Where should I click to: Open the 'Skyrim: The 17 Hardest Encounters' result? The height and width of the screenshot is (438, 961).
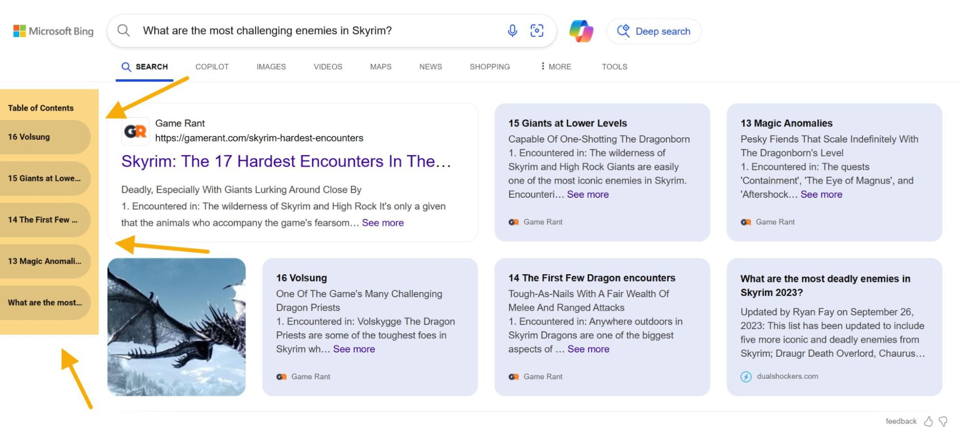(287, 161)
